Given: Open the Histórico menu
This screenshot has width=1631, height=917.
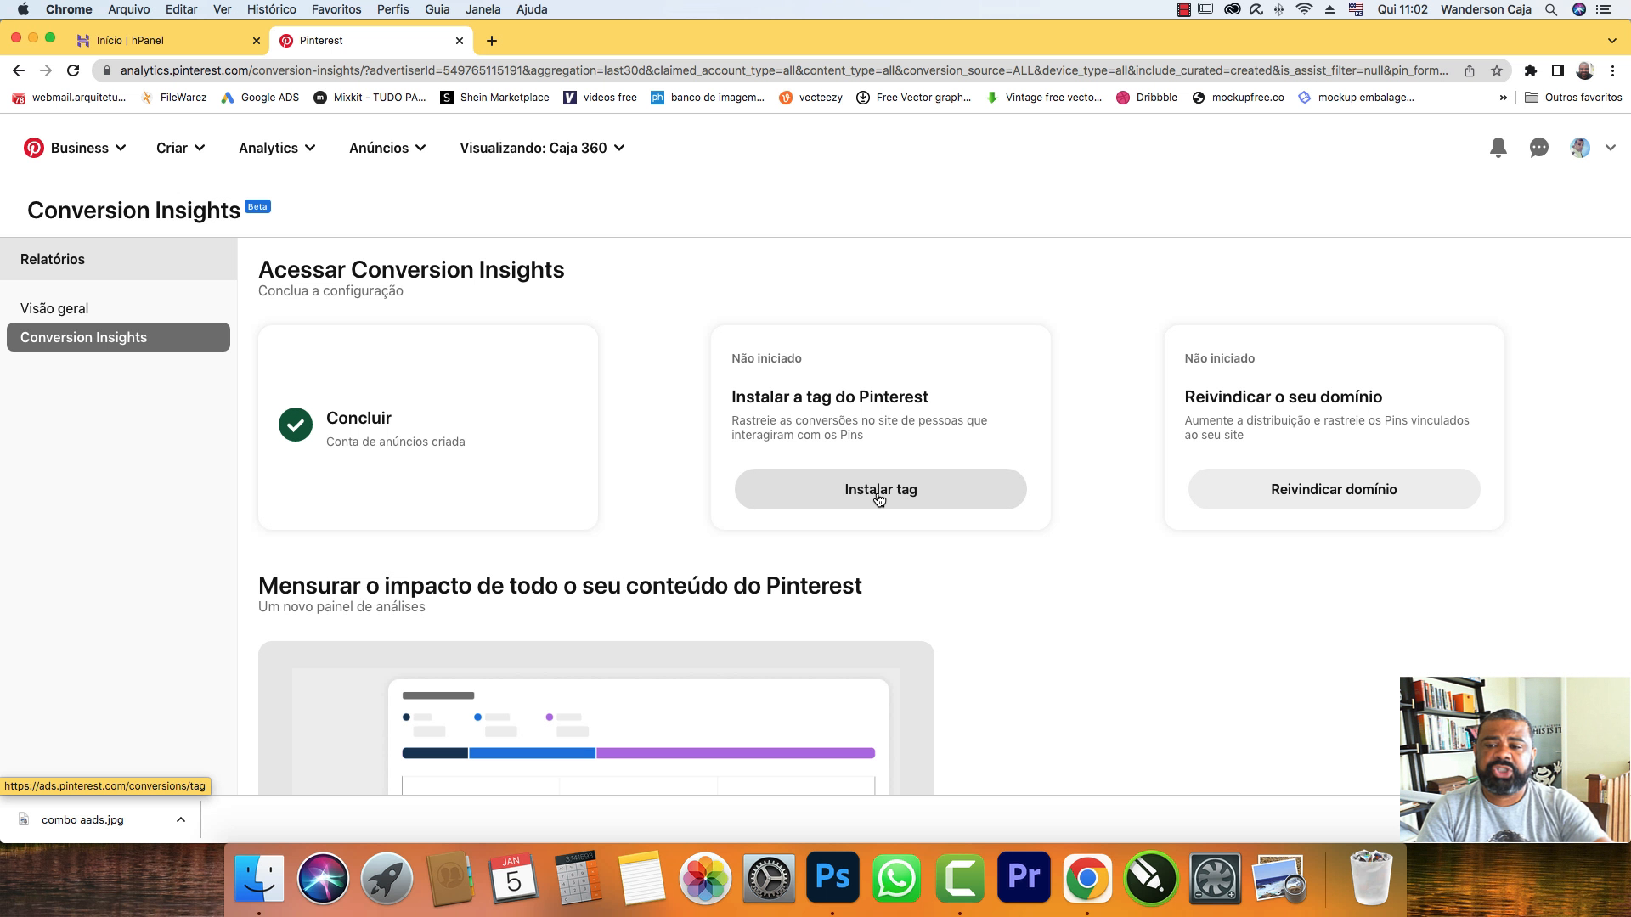Looking at the screenshot, I should (271, 9).
